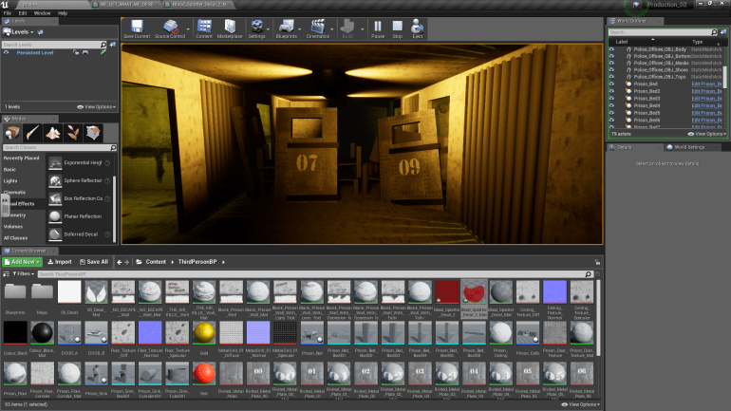Stop the play session
Image resolution: width=731 pixels, height=411 pixels.
click(x=399, y=28)
